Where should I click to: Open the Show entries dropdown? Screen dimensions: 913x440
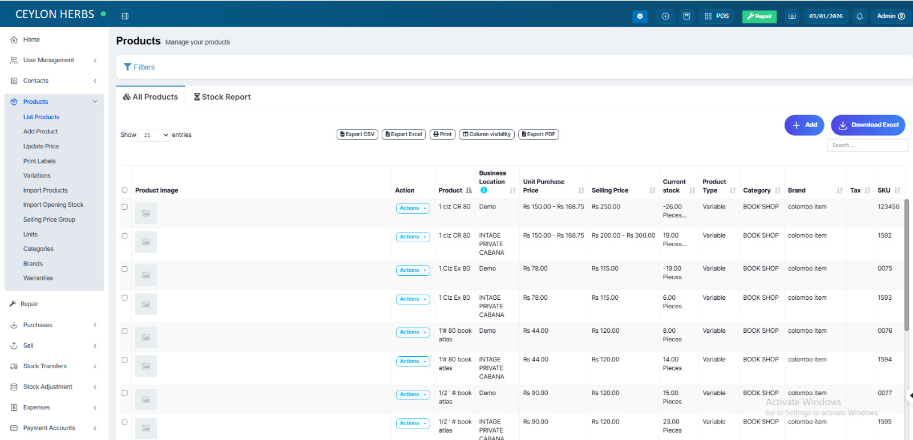[153, 135]
